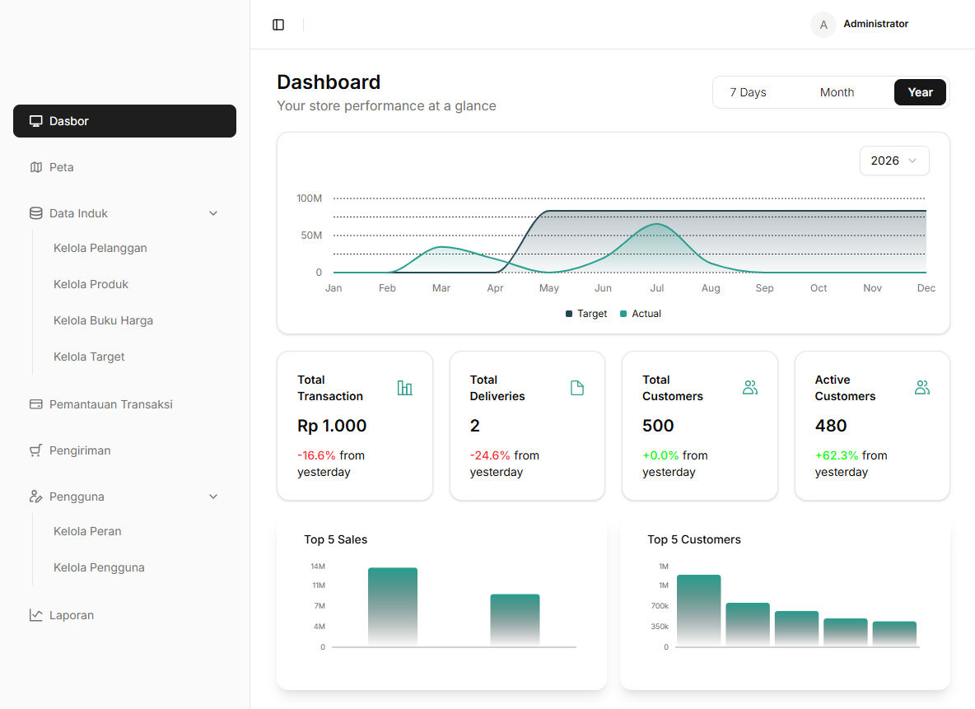Image resolution: width=975 pixels, height=709 pixels.
Task: Toggle the Target legend swatch
Action: coord(569,314)
